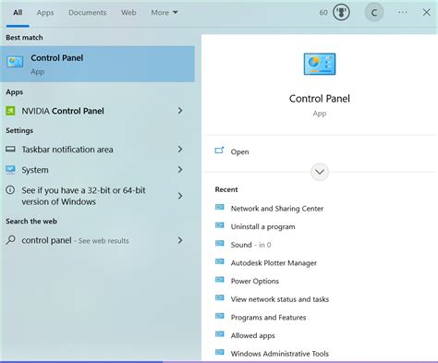Click the info icon beside 32-bit or 64-bit
Viewport: 438px width, 363px height.
tap(10, 190)
